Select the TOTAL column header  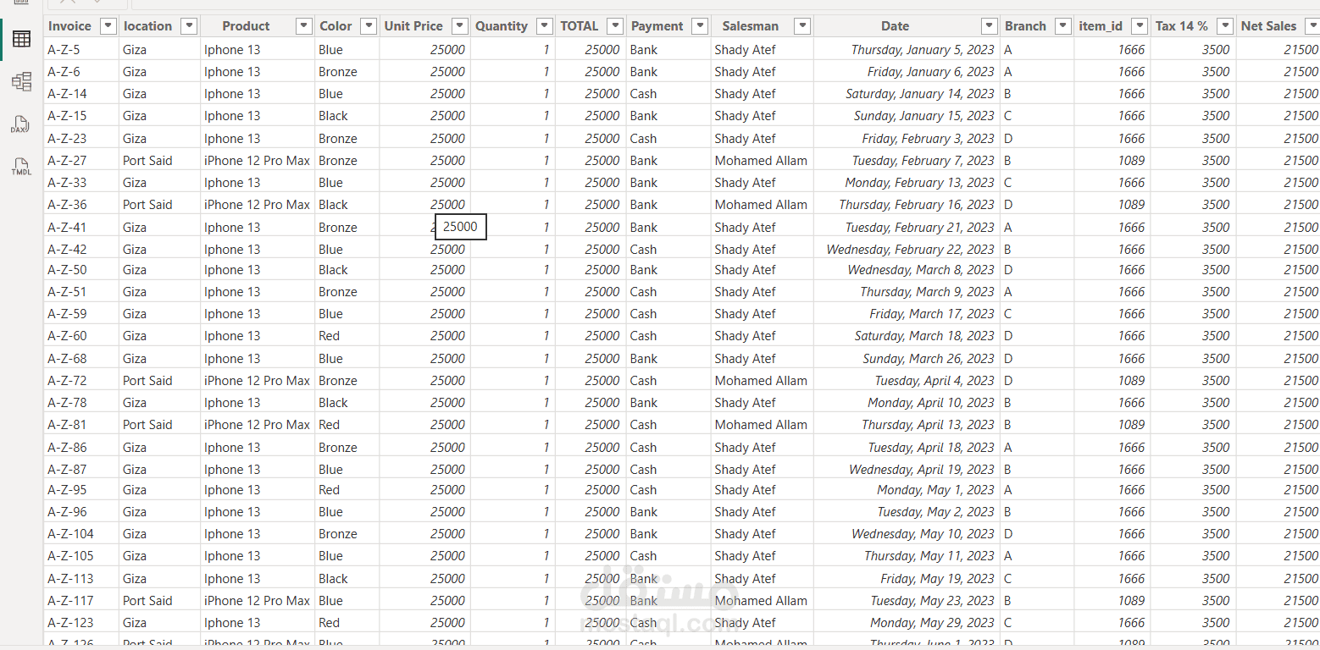(x=580, y=26)
